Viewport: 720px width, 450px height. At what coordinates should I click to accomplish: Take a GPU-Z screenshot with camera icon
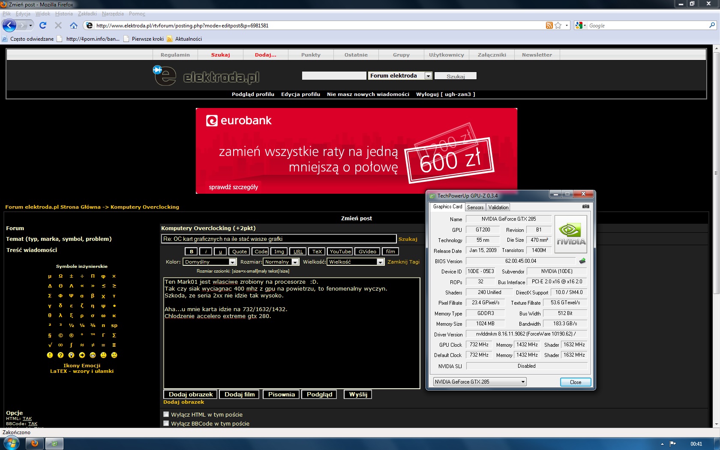585,207
